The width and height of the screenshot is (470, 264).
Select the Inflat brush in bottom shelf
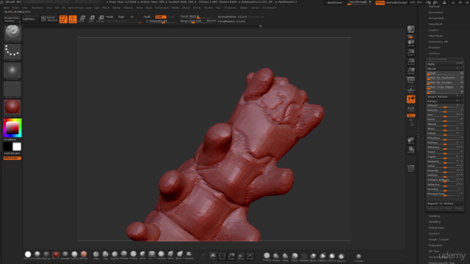click(142, 255)
